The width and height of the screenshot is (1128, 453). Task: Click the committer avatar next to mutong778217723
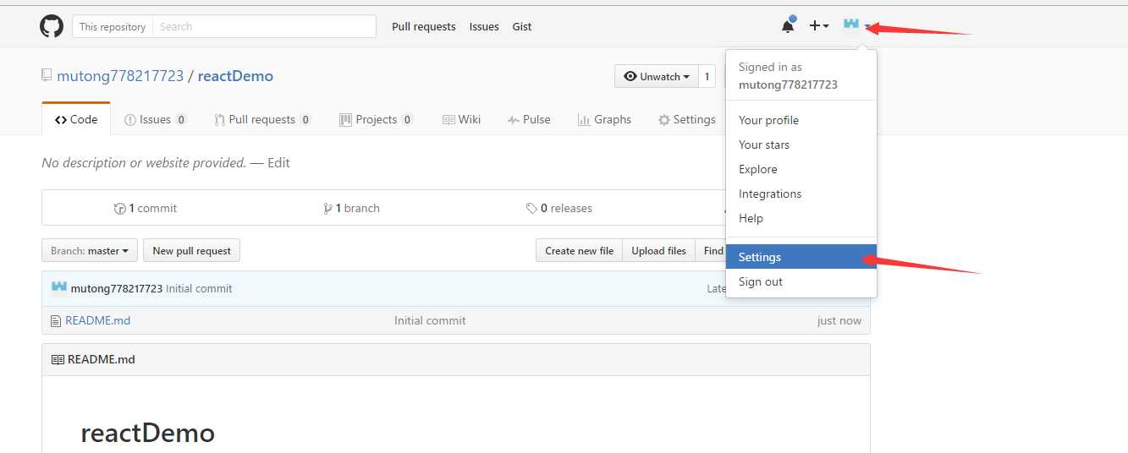tap(59, 287)
